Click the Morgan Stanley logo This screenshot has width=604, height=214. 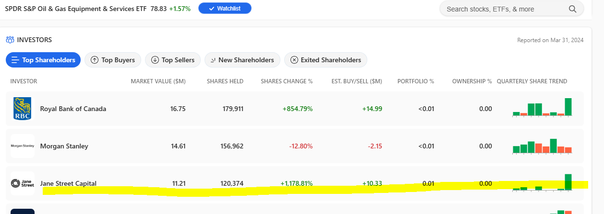click(x=23, y=146)
